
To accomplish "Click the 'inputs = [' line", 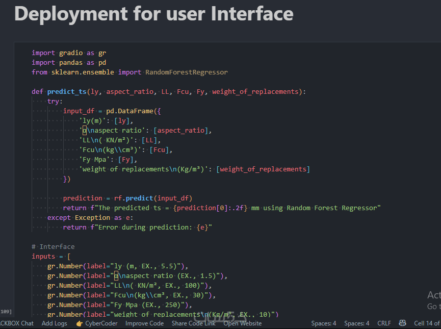I will point(51,257).
